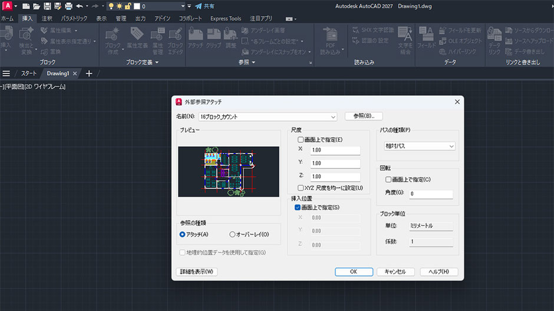Click the Open folder icon in quick access toolbar

pos(37,6)
